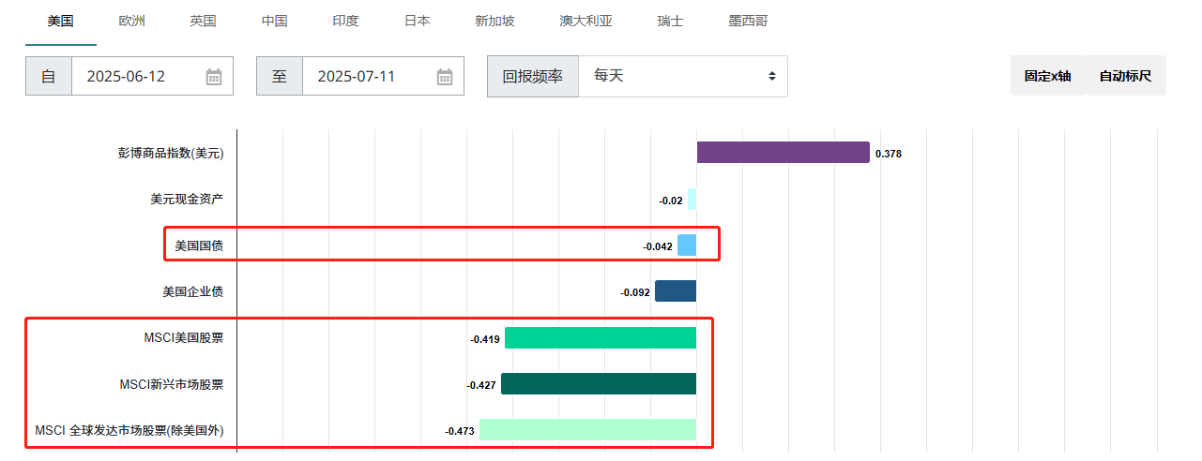The height and width of the screenshot is (461, 1202).
Task: Go to the 日本 tab
Action: [x=417, y=21]
